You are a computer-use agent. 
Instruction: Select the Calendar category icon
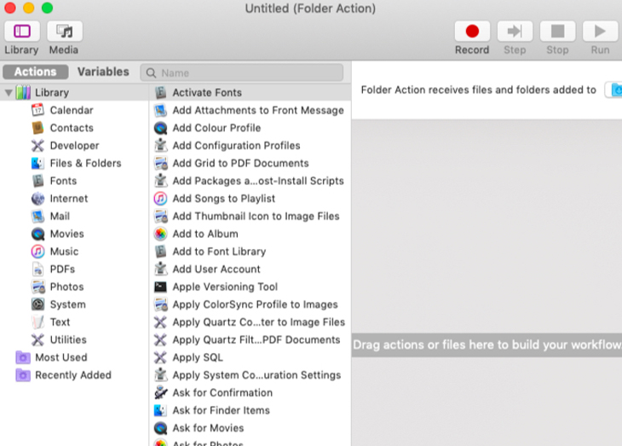37,110
